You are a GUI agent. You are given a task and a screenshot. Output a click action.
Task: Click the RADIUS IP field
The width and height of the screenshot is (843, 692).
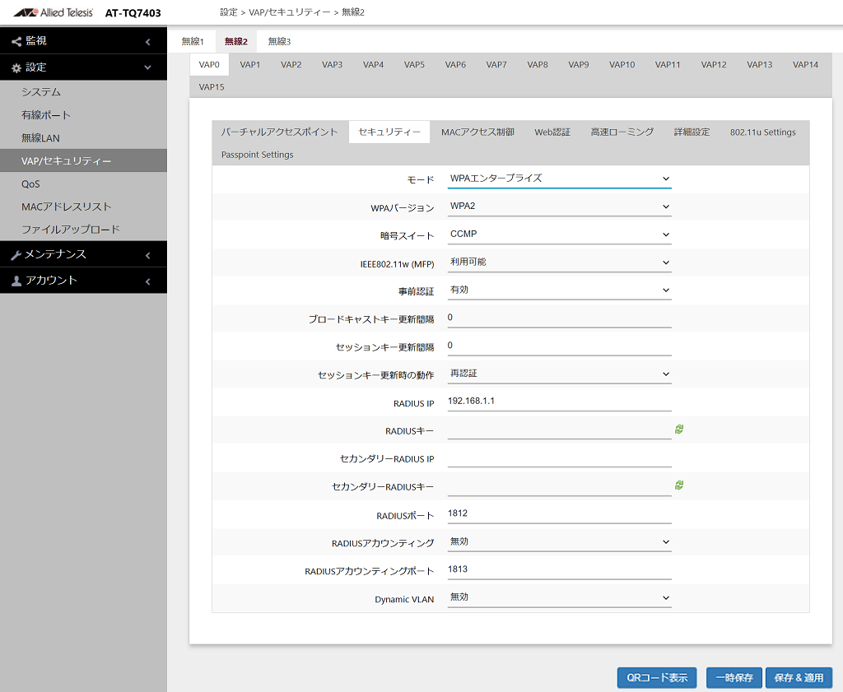point(559,402)
